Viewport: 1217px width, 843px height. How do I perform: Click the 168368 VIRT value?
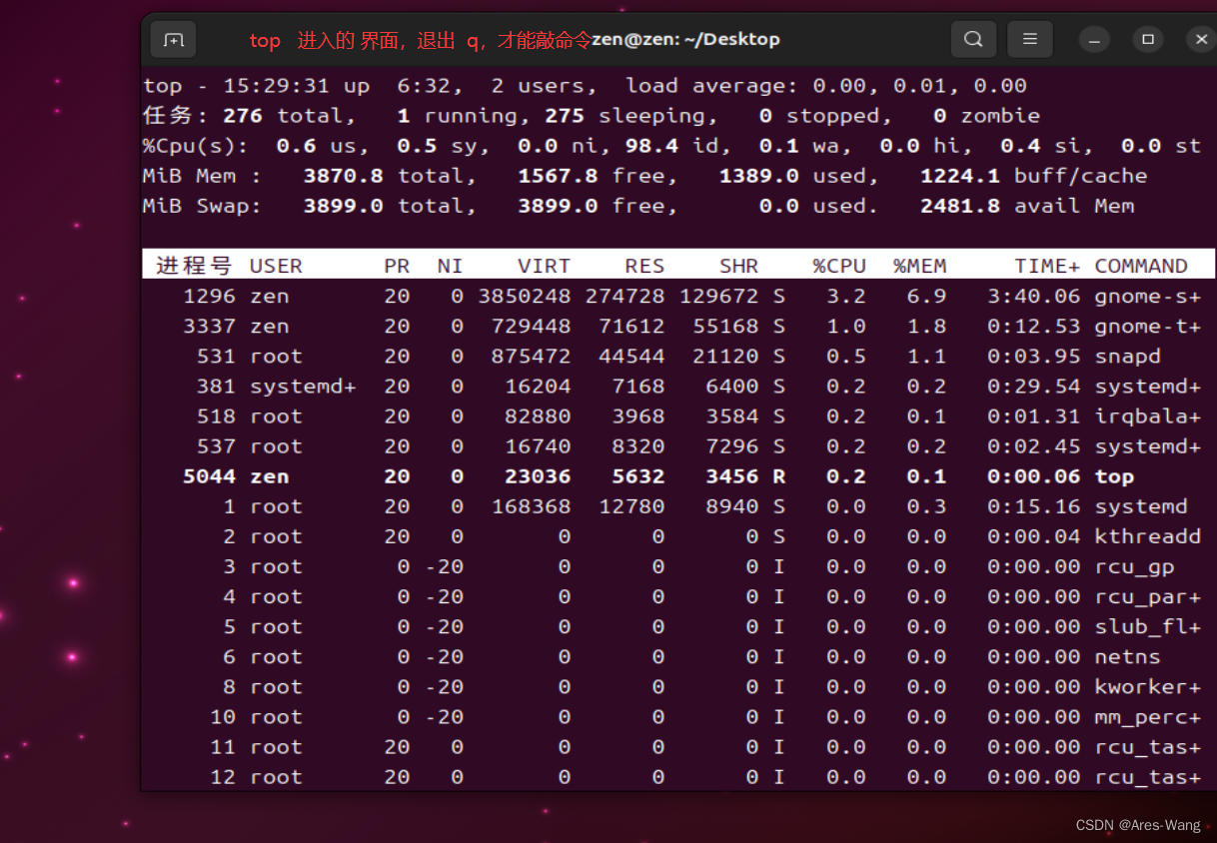pyautogui.click(x=532, y=506)
